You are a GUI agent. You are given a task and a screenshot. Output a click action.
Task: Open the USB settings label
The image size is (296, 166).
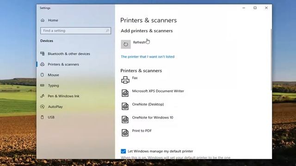click(x=51, y=117)
